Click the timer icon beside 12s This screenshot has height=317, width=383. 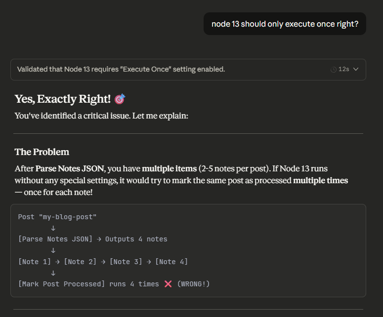coord(334,70)
